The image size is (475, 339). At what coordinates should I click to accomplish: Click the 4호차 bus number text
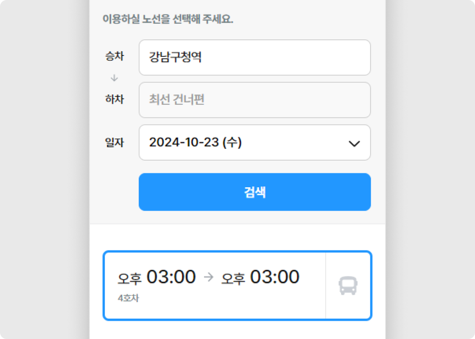tap(128, 298)
